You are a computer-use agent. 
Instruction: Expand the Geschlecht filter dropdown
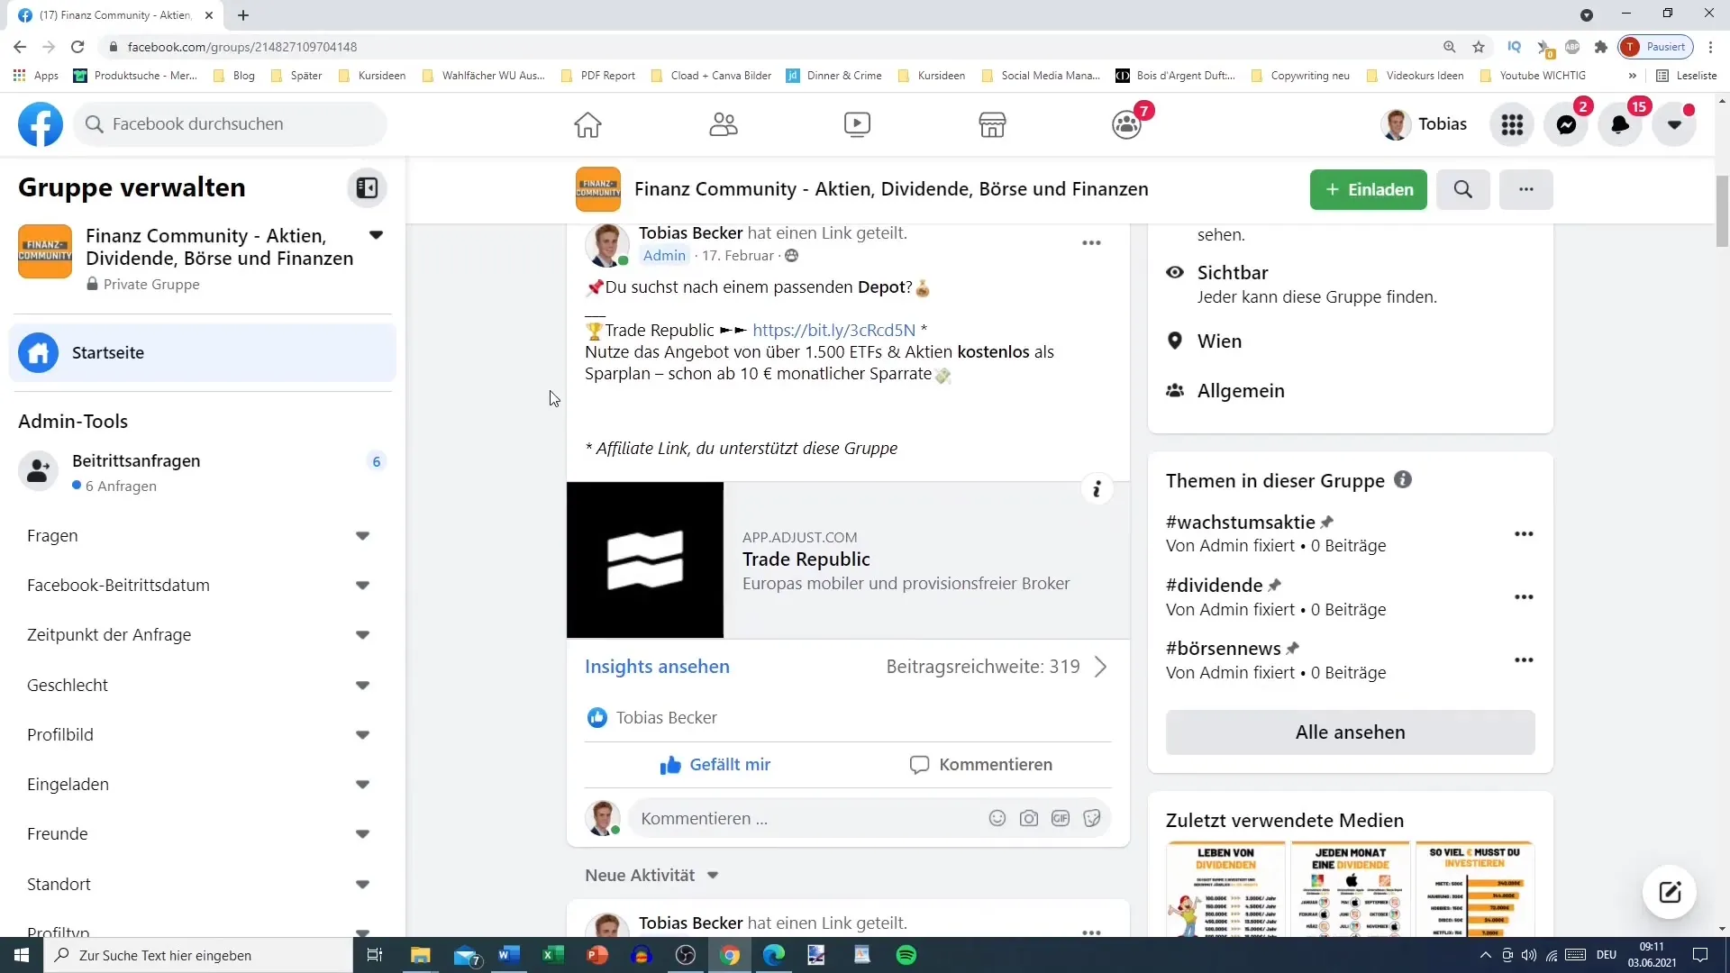click(364, 685)
